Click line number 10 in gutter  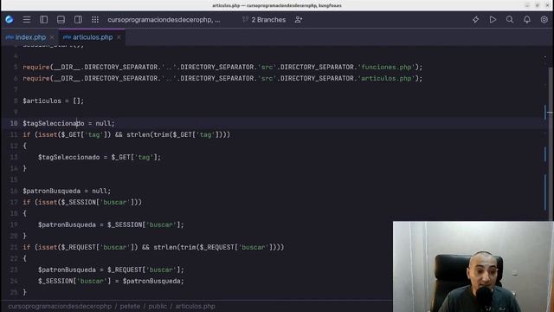14,123
